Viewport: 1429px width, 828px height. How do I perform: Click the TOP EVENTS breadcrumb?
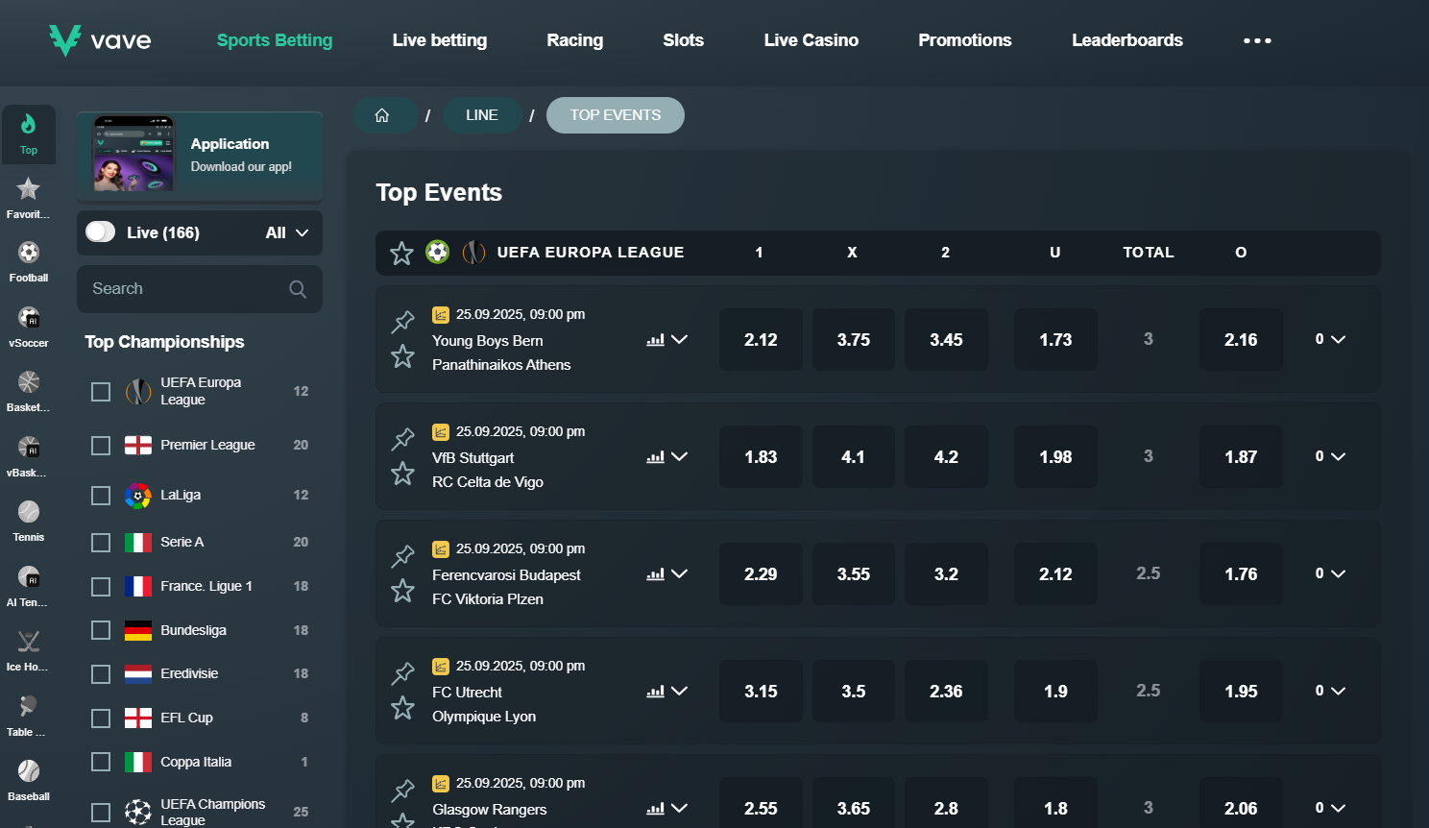[616, 115]
